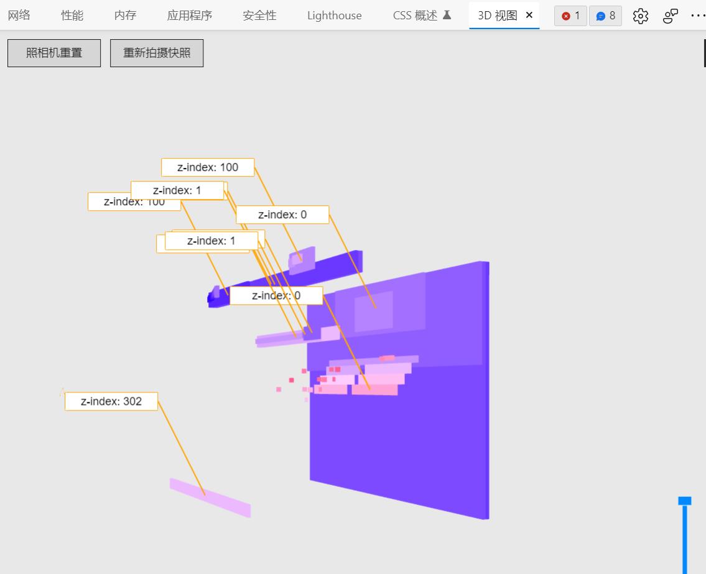Click the flask icon beside CSS 概述
The width and height of the screenshot is (706, 574).
(447, 16)
